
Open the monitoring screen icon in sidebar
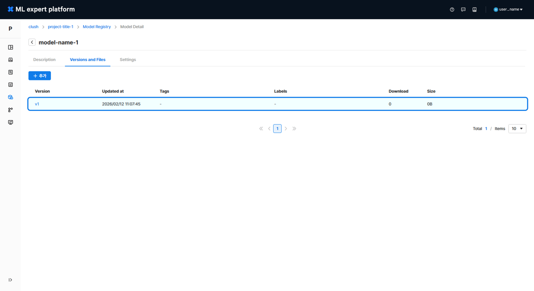[x=11, y=122]
